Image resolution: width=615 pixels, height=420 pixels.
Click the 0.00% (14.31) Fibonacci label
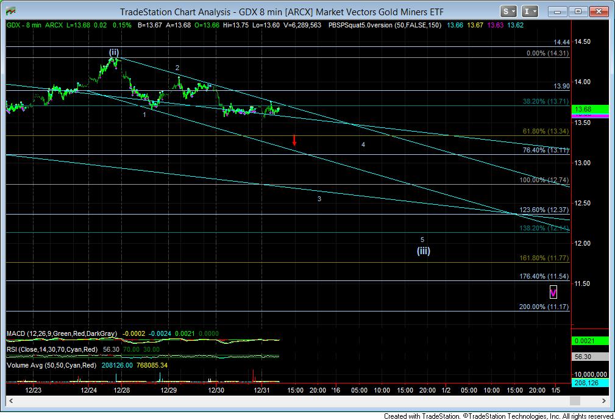click(x=547, y=53)
